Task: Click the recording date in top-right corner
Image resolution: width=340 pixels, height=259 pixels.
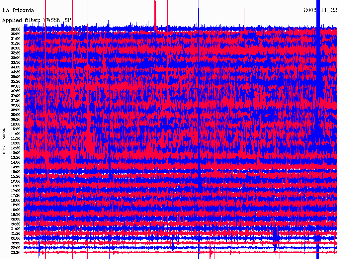Action: click(321, 10)
